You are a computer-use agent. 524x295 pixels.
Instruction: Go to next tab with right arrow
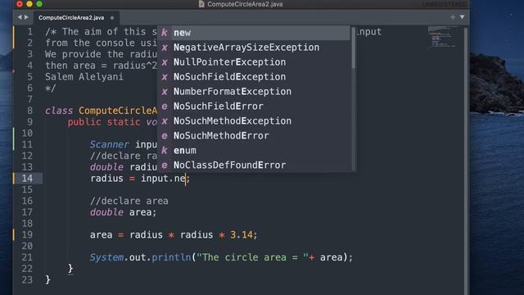pos(26,17)
